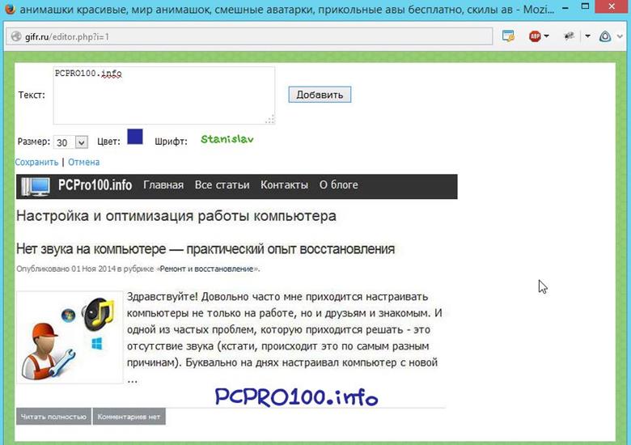Click the repairman article thumbnail image
The width and height of the screenshot is (631, 445).
[69, 337]
